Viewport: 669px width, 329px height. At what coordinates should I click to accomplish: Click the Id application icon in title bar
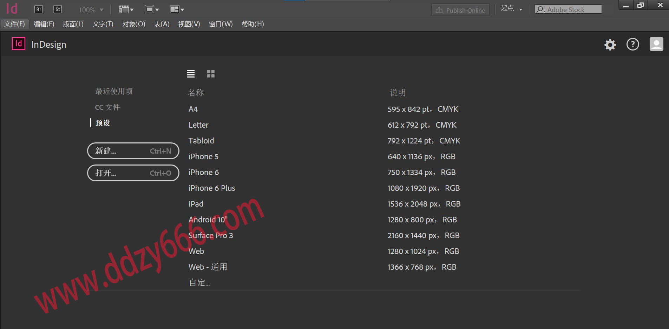pyautogui.click(x=12, y=9)
